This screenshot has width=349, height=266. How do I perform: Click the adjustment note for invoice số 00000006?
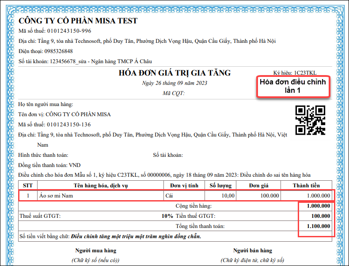164,175
